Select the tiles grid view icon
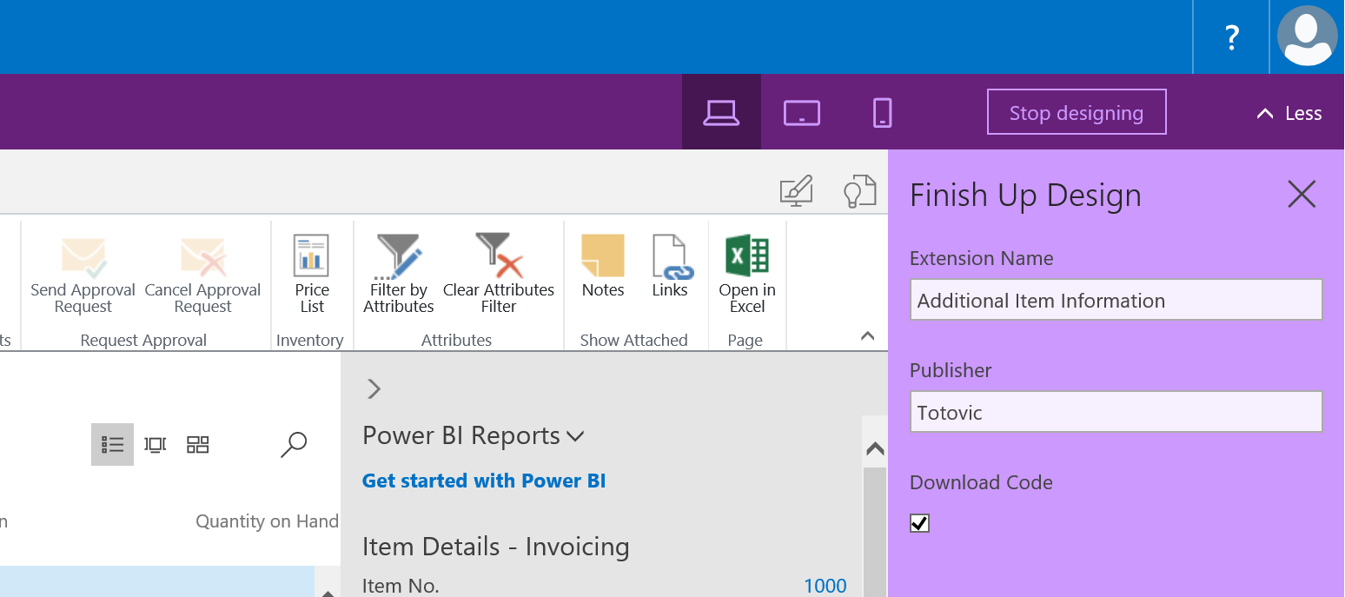The height and width of the screenshot is (597, 1345). coord(198,445)
